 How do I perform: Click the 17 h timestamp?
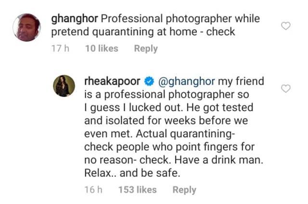(60, 49)
